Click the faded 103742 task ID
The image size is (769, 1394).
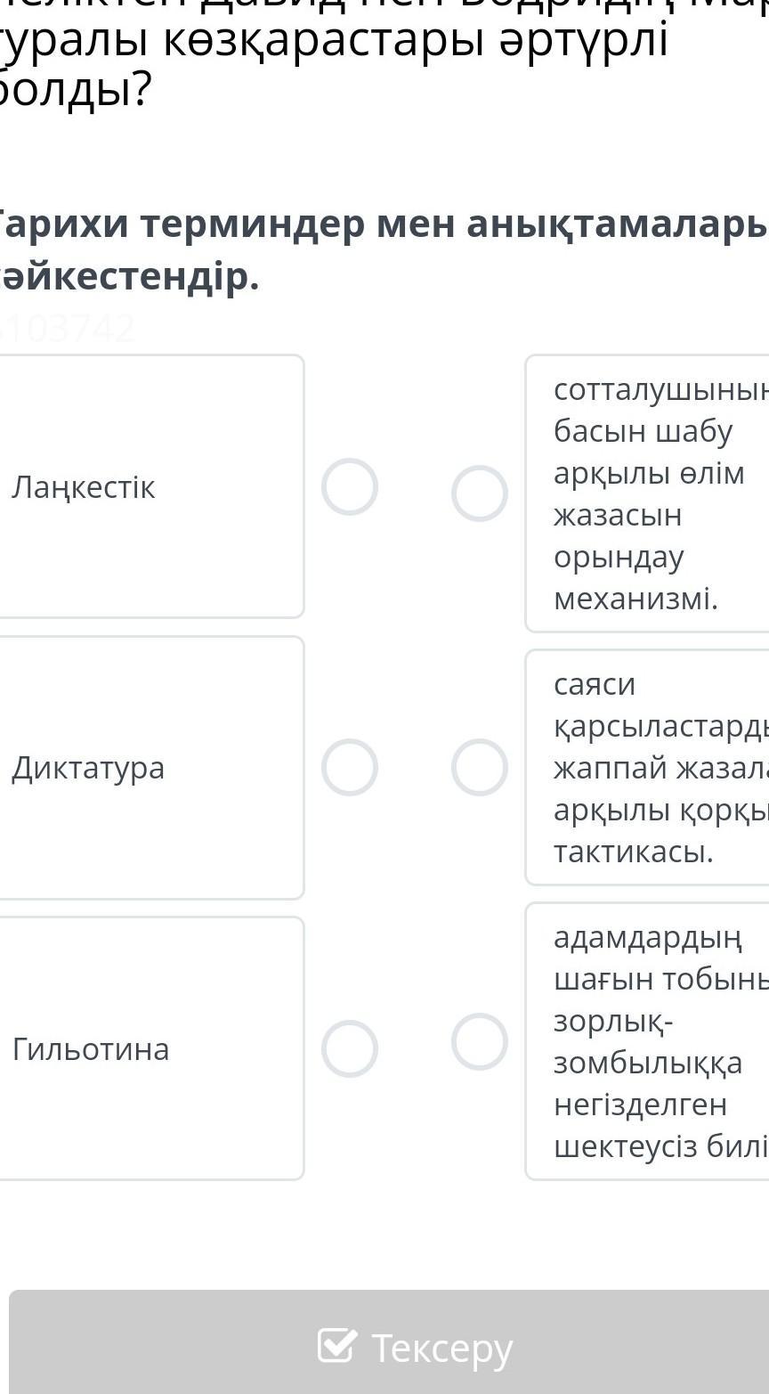click(68, 329)
